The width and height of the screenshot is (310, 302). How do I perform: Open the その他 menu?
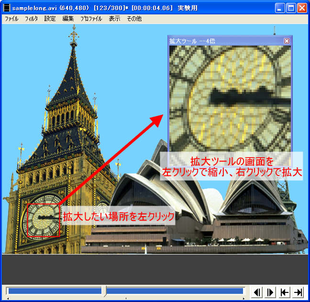[x=134, y=19]
